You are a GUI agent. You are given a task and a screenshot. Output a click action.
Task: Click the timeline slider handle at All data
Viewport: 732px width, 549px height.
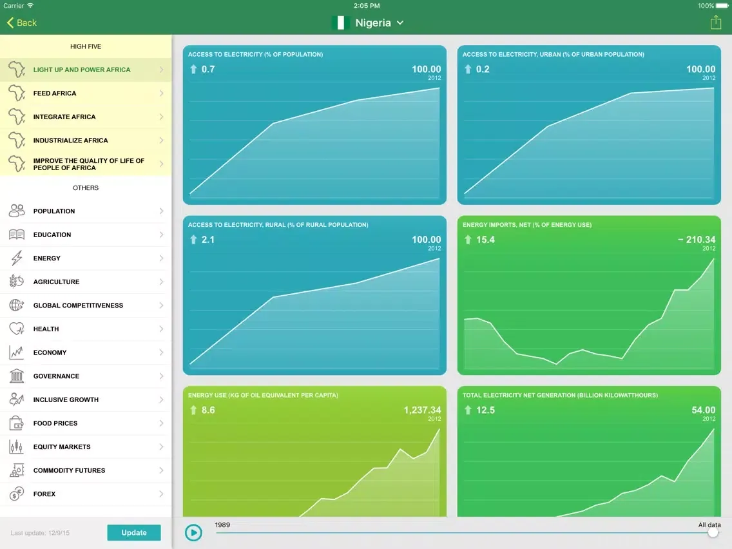[x=713, y=533]
